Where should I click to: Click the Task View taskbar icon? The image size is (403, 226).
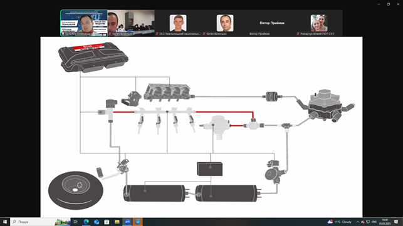coord(76,222)
